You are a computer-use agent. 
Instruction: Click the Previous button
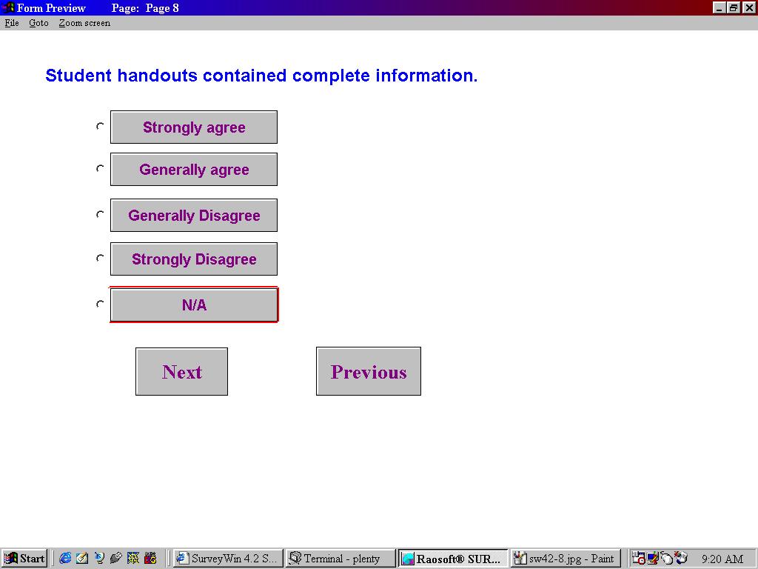[369, 372]
